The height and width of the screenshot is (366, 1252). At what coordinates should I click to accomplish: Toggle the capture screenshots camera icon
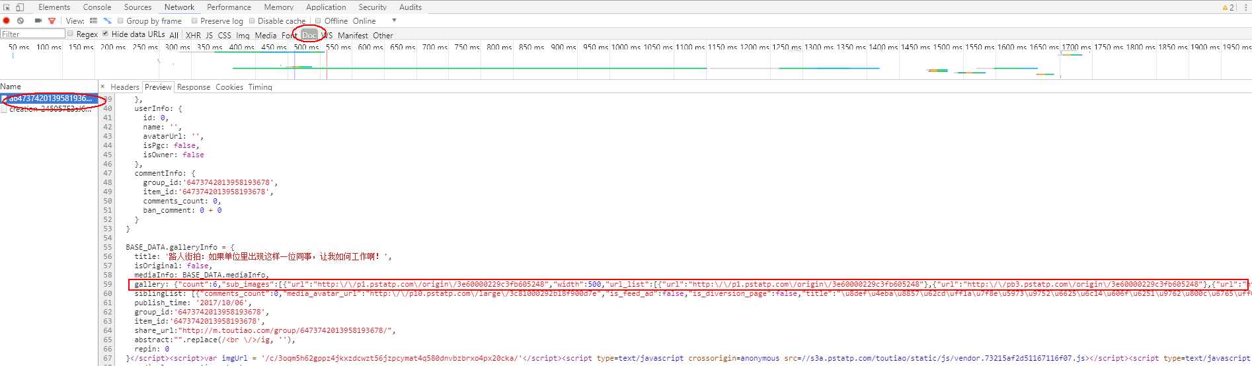click(x=38, y=20)
